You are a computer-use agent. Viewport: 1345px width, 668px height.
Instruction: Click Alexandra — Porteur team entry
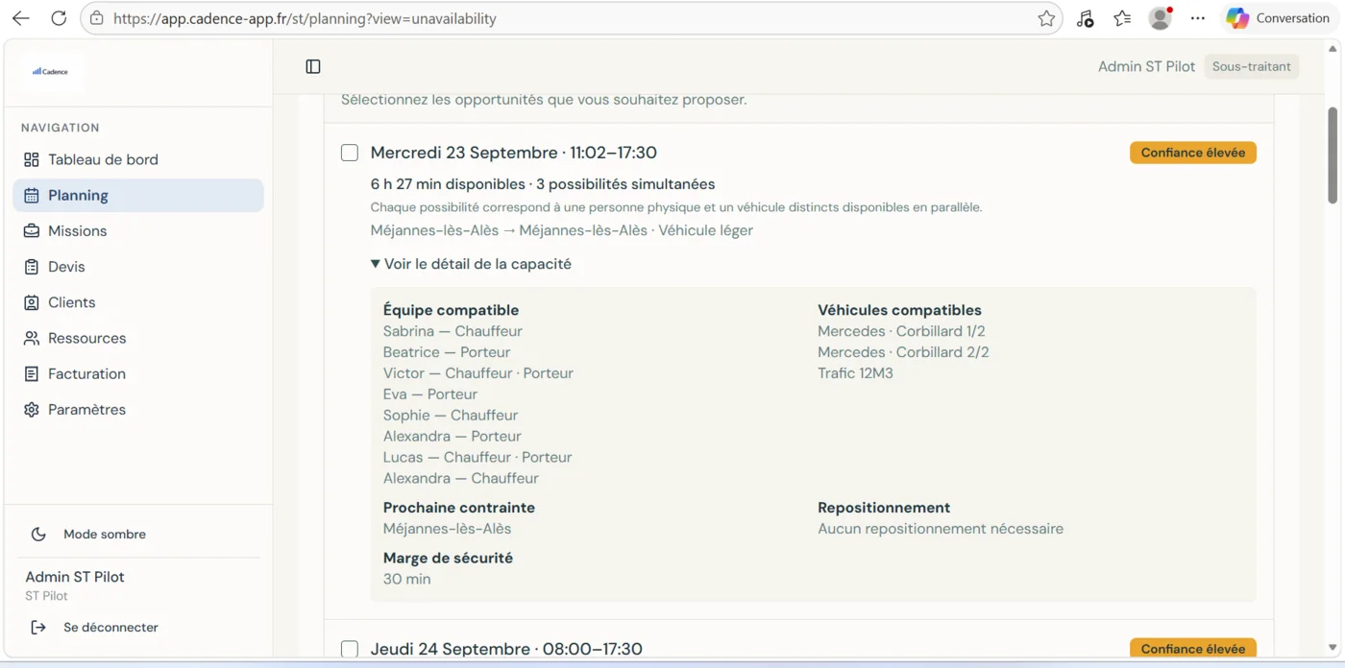(452, 437)
